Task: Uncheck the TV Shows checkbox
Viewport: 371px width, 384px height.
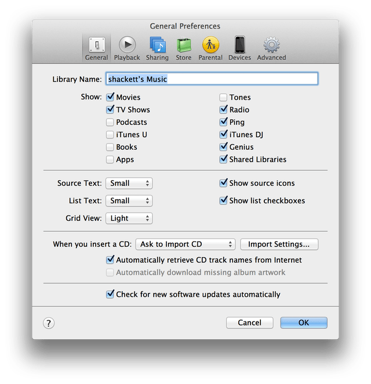Action: pos(110,109)
